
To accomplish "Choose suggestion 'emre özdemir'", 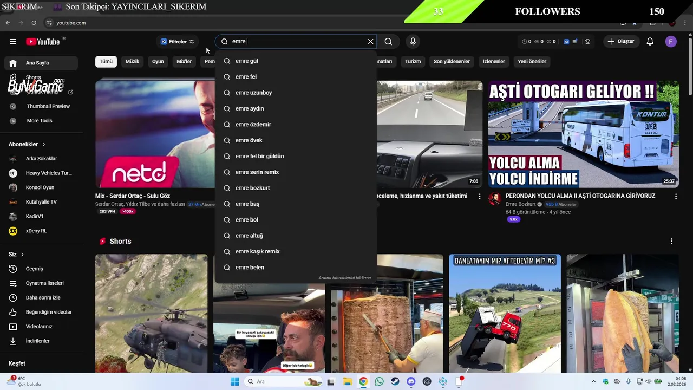I will click(x=296, y=125).
